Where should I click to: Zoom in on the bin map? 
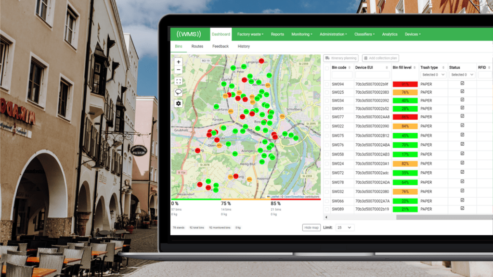point(179,62)
